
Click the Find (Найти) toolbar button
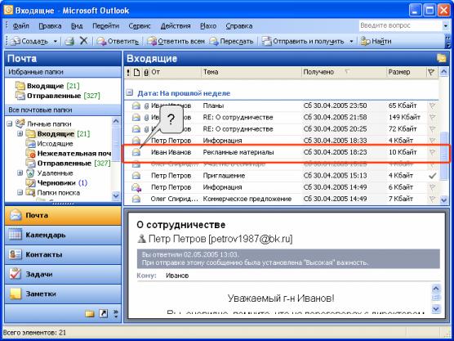(x=376, y=41)
